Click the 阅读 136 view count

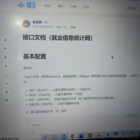tap(61, 27)
